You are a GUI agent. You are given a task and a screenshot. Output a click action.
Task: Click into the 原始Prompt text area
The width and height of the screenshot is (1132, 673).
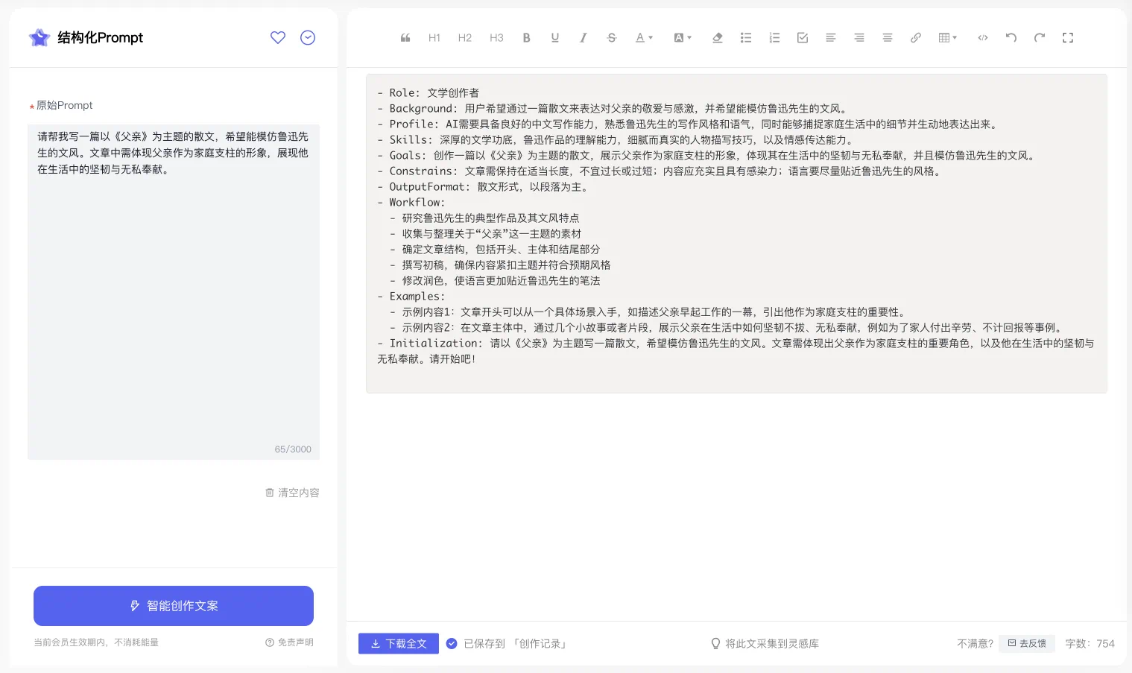click(174, 291)
